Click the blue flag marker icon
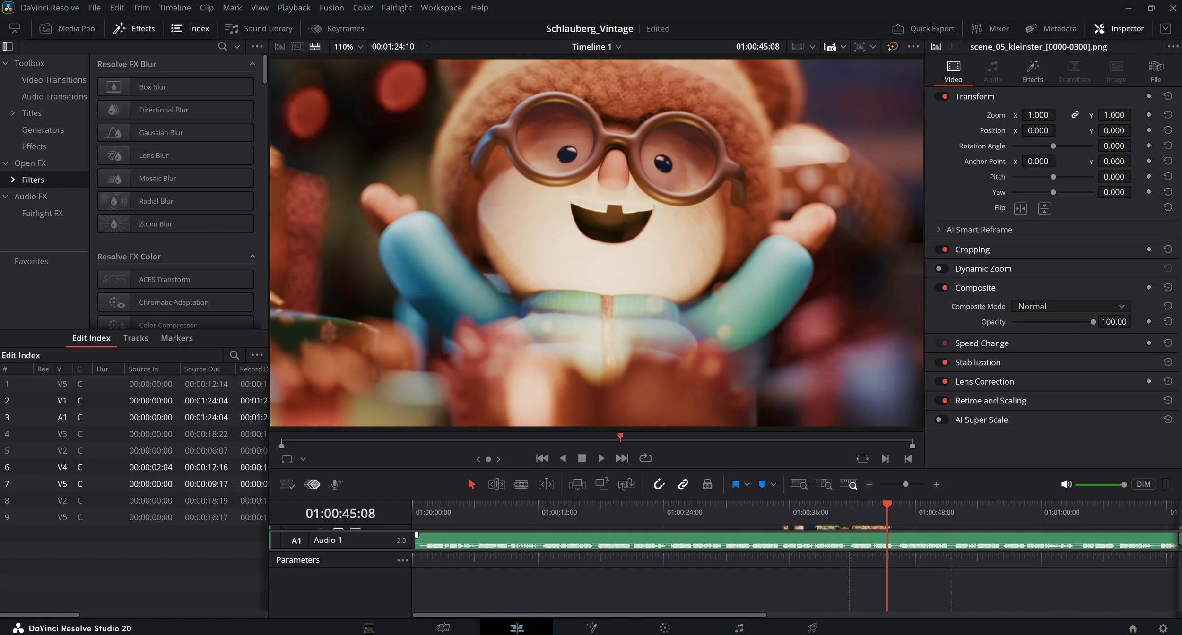This screenshot has width=1182, height=635. click(735, 484)
